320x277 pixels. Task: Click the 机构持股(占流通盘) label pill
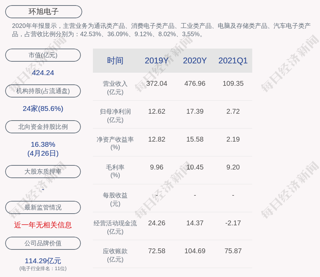(x=43, y=91)
